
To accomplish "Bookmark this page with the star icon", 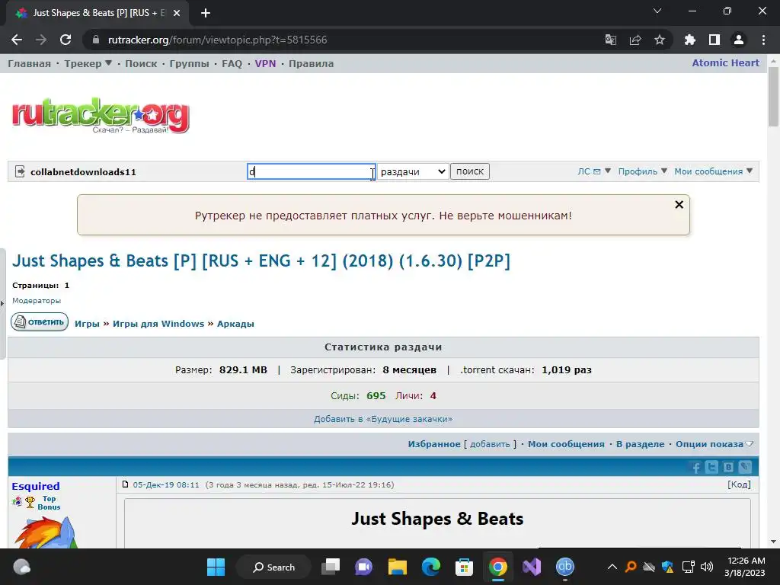I will click(x=660, y=40).
